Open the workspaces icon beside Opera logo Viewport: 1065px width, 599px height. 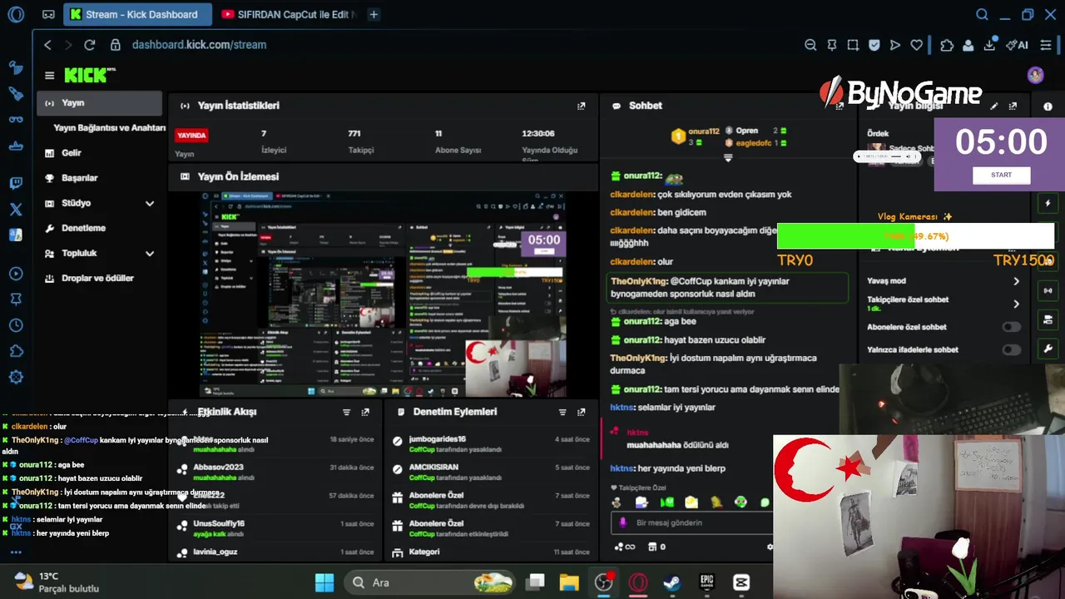pyautogui.click(x=48, y=14)
